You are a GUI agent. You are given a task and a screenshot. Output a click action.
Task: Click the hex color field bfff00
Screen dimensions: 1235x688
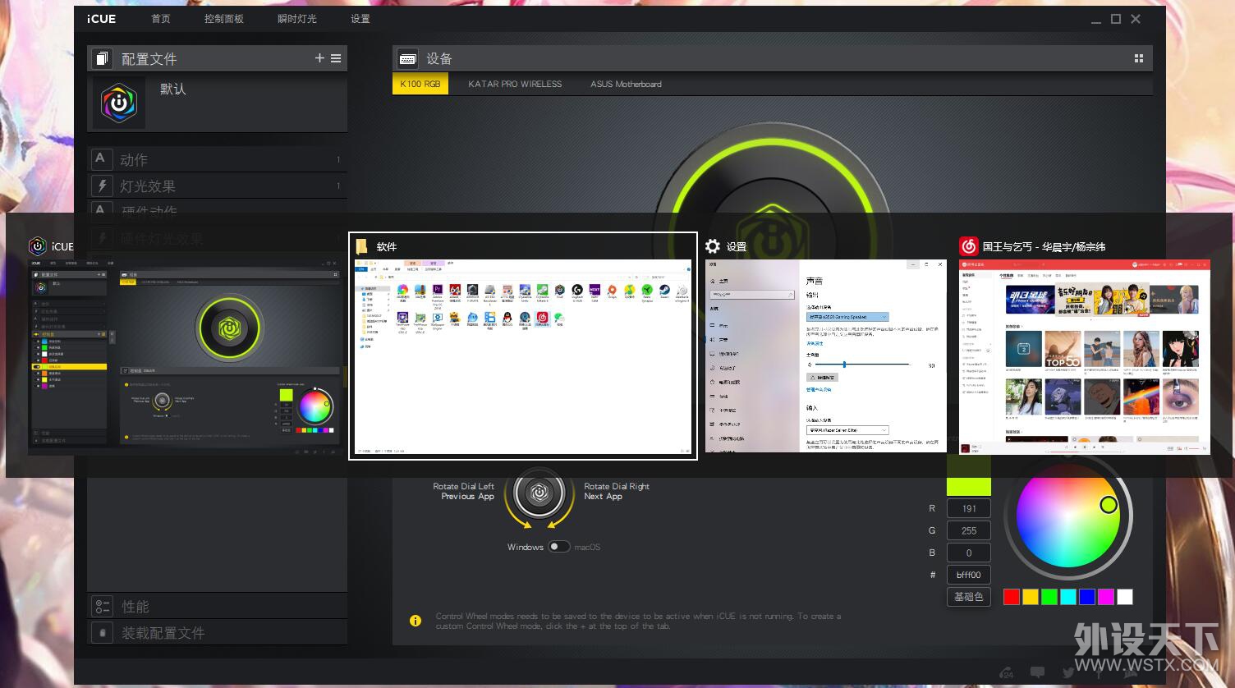969,575
